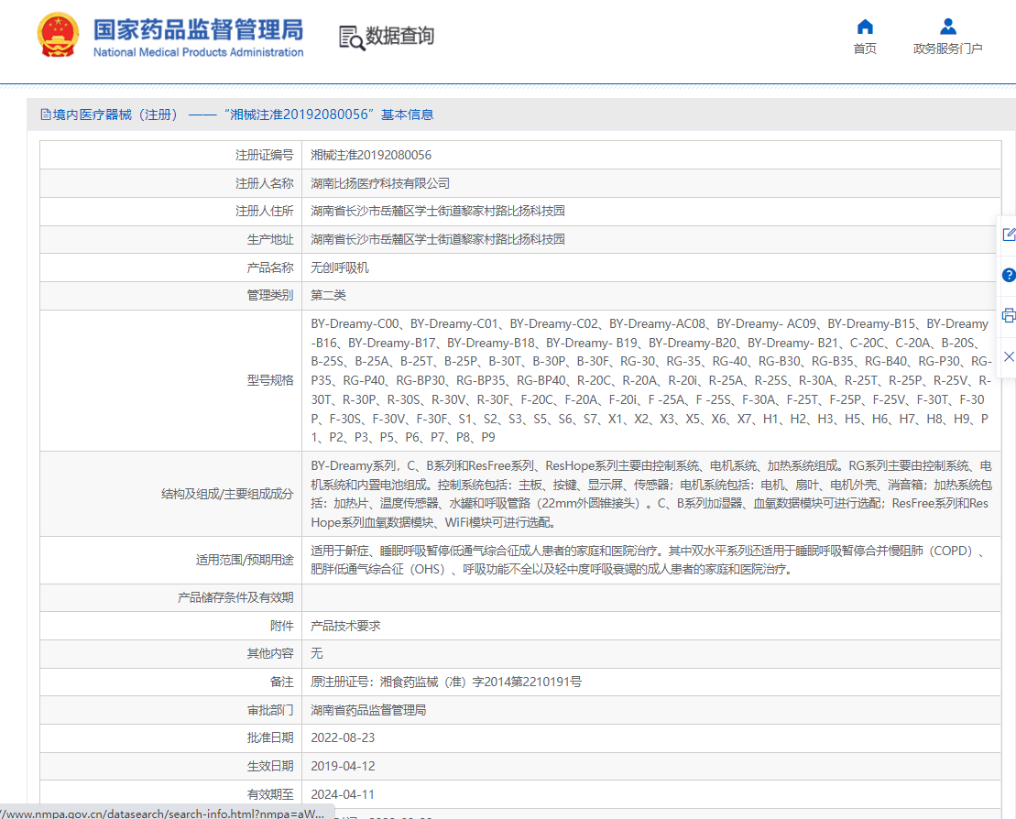1016x819 pixels.
Task: Click the 型号规格 model list cell
Action: click(x=651, y=380)
